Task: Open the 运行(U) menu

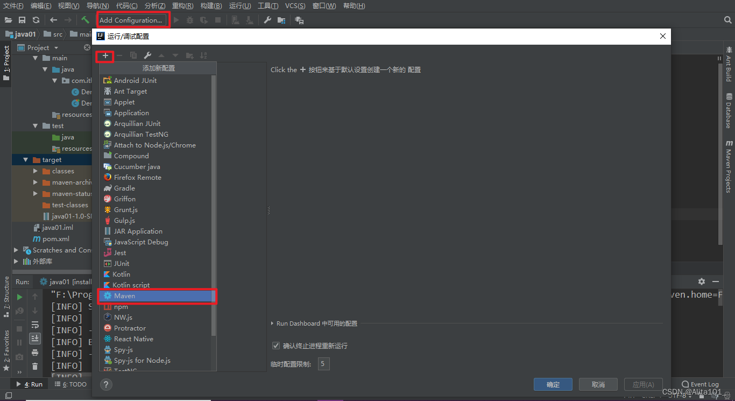Action: pyautogui.click(x=240, y=6)
